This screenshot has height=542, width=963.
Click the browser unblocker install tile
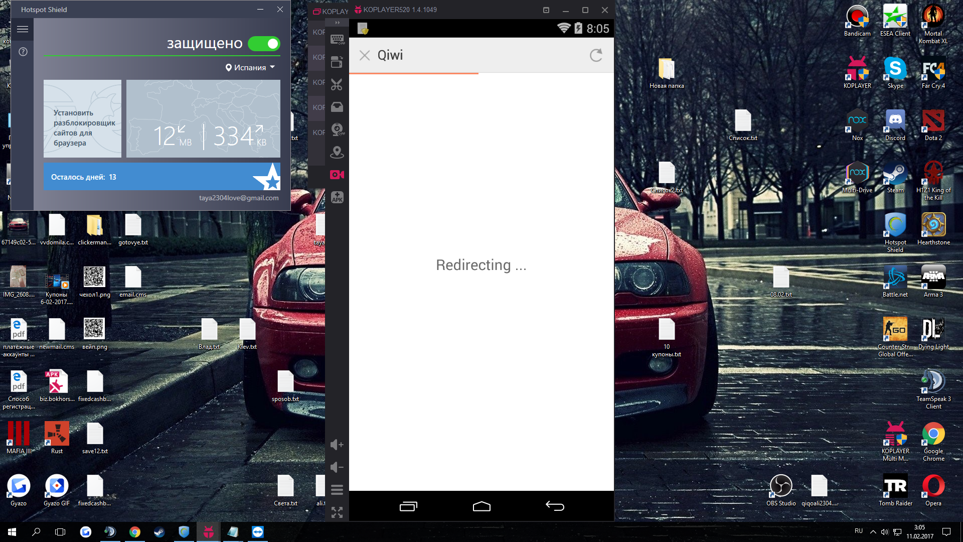pyautogui.click(x=82, y=118)
